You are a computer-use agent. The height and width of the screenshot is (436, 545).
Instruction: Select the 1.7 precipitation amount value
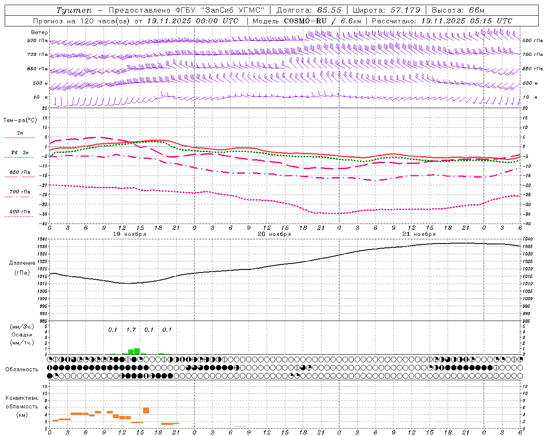[x=131, y=330]
